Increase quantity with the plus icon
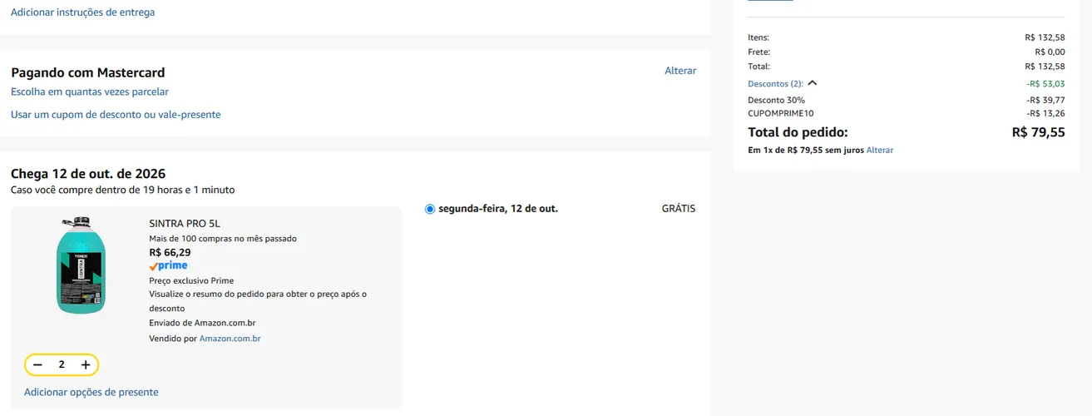The image size is (1092, 416). click(x=86, y=364)
